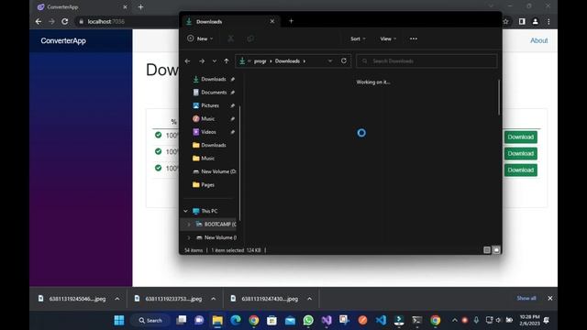The height and width of the screenshot is (330, 587).
Task: Expand options for 63811319233753...jpeg download
Action: pyautogui.click(x=214, y=299)
